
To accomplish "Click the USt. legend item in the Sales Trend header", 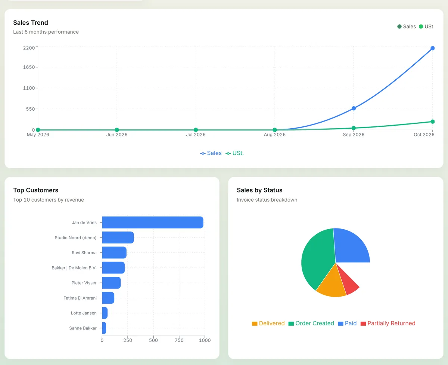I will (x=426, y=27).
